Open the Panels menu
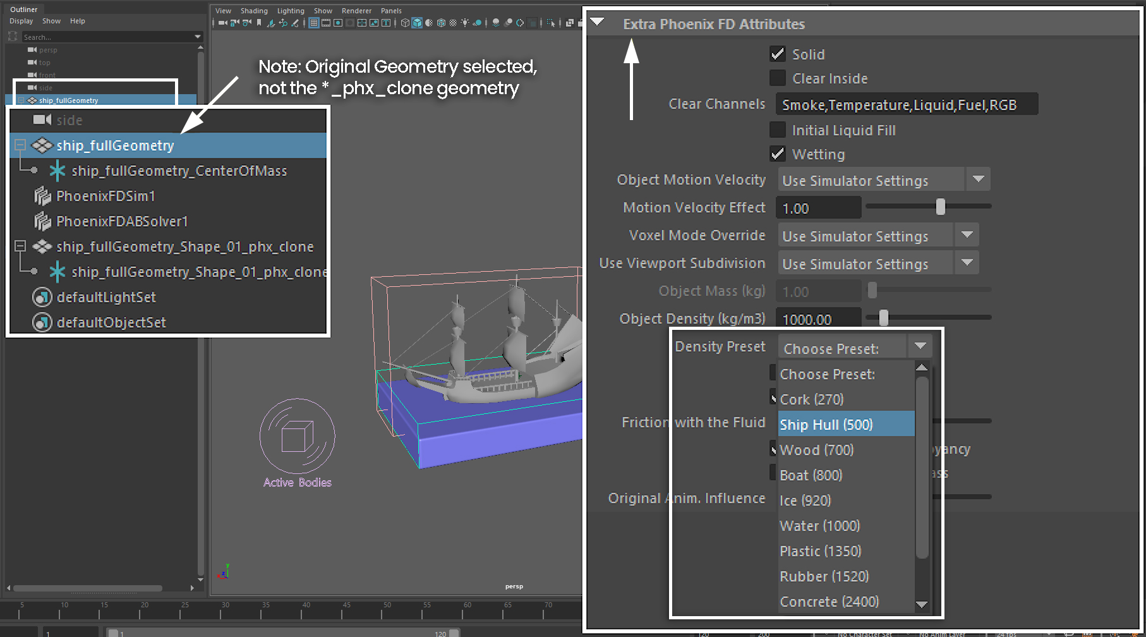The height and width of the screenshot is (637, 1146). (x=391, y=11)
